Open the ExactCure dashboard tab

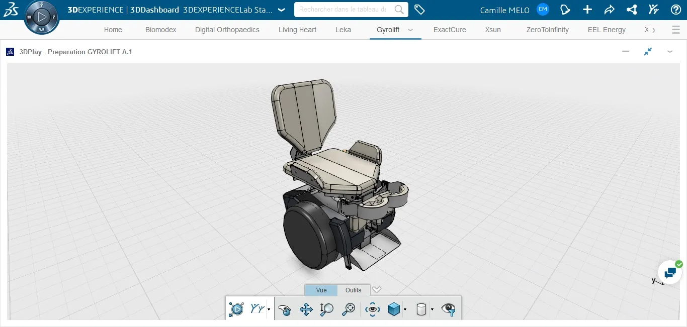(x=449, y=30)
